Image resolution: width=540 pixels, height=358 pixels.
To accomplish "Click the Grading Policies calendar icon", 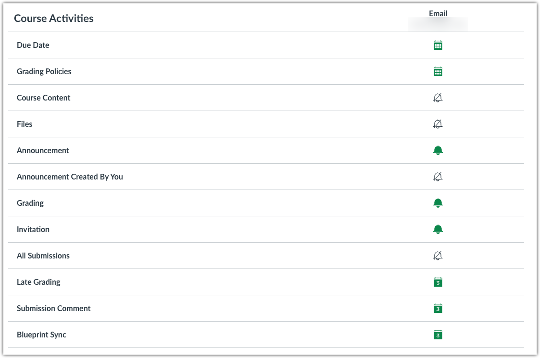I will point(438,71).
